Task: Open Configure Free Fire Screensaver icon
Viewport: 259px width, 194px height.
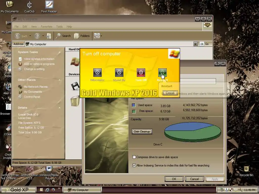Action: (10, 173)
